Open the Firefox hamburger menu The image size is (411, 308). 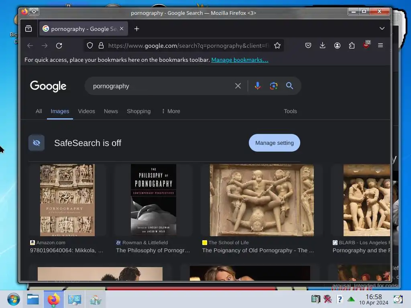[380, 45]
